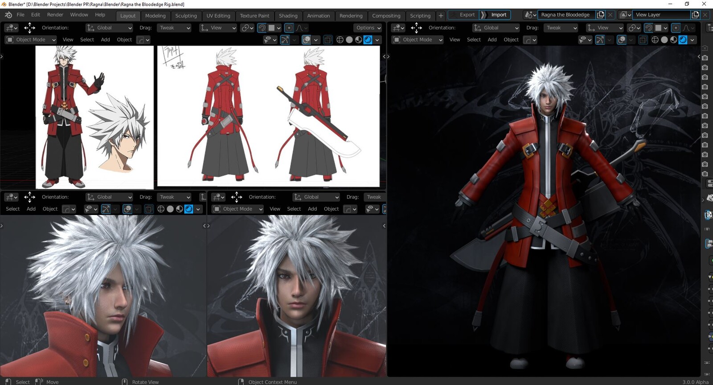Click the View Layer name field
This screenshot has width=713, height=385.
coord(661,15)
